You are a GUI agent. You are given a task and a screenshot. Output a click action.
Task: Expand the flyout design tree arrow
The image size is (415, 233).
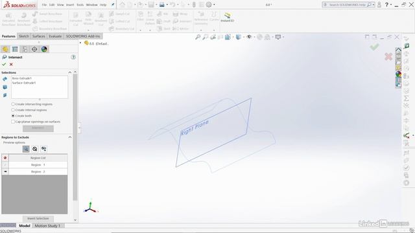point(80,43)
